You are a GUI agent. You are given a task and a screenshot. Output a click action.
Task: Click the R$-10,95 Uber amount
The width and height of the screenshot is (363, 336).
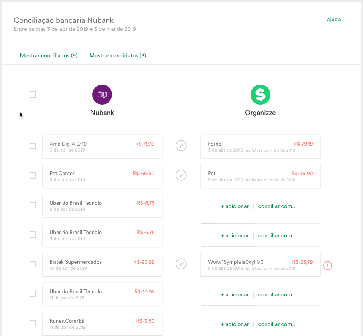pyautogui.click(x=144, y=292)
